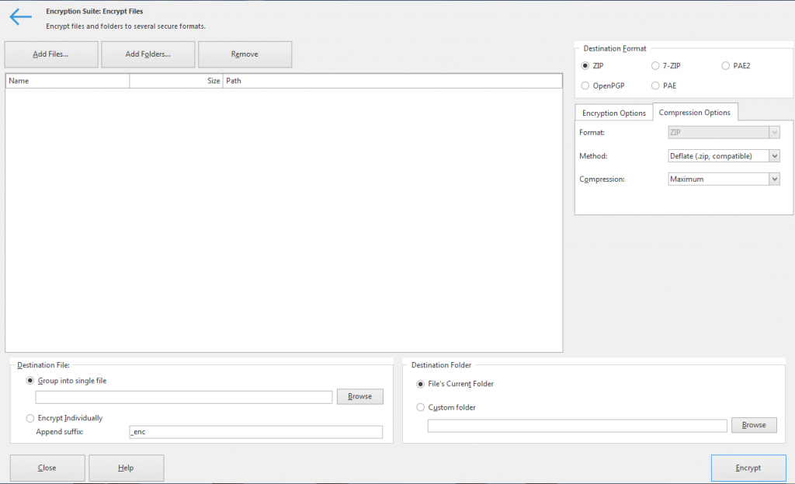The image size is (795, 484).
Task: Switch to the Encryption Options tab
Action: click(614, 113)
